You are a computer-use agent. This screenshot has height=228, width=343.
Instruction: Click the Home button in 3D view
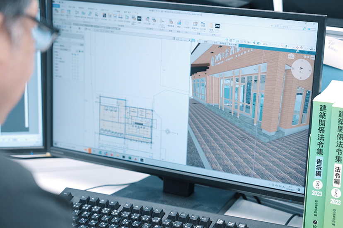click(291, 56)
